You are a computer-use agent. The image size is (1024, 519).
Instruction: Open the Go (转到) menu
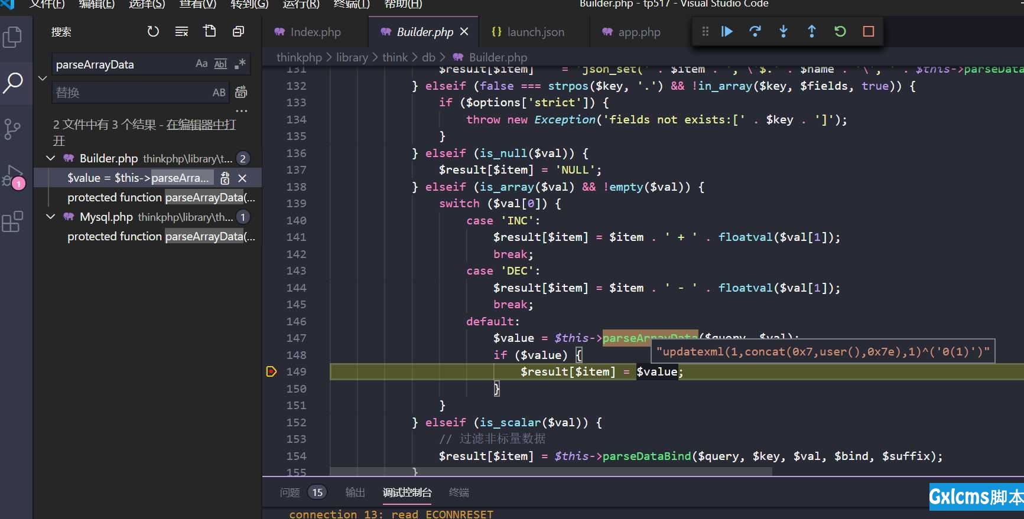coord(249,4)
